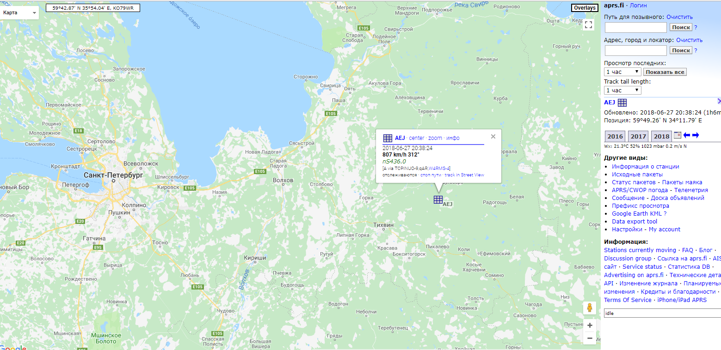
Task: Go to previous day with left arrow
Action: [x=687, y=135]
